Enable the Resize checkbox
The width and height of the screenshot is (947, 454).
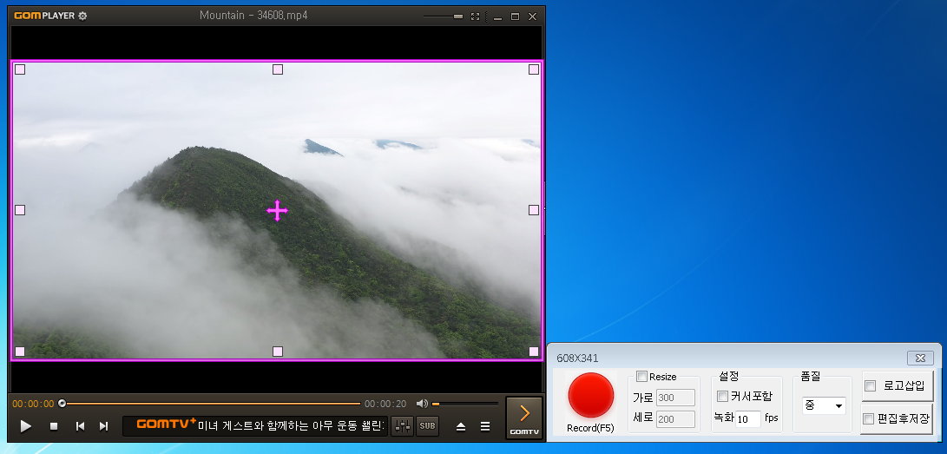click(641, 377)
